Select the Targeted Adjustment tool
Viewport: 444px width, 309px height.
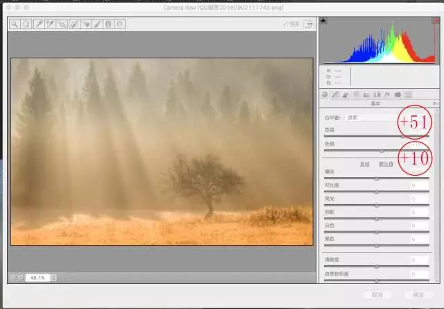click(62, 24)
